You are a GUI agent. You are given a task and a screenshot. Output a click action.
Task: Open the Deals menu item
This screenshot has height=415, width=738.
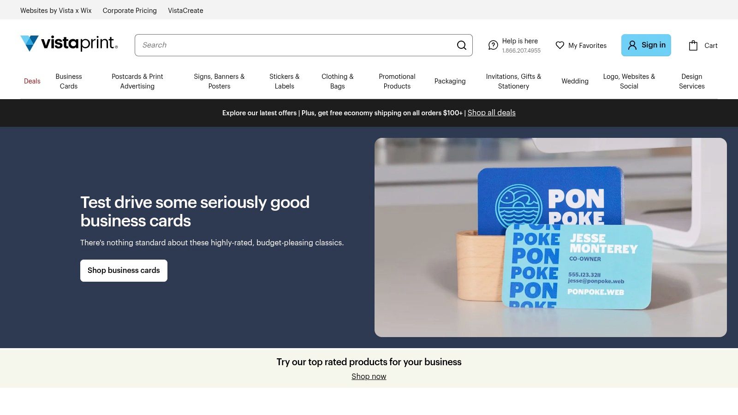[32, 81]
